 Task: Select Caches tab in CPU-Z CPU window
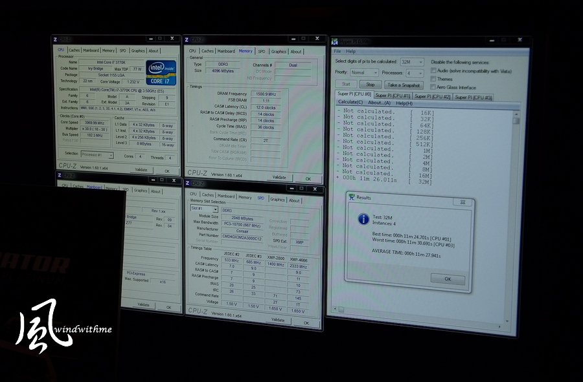(x=74, y=50)
